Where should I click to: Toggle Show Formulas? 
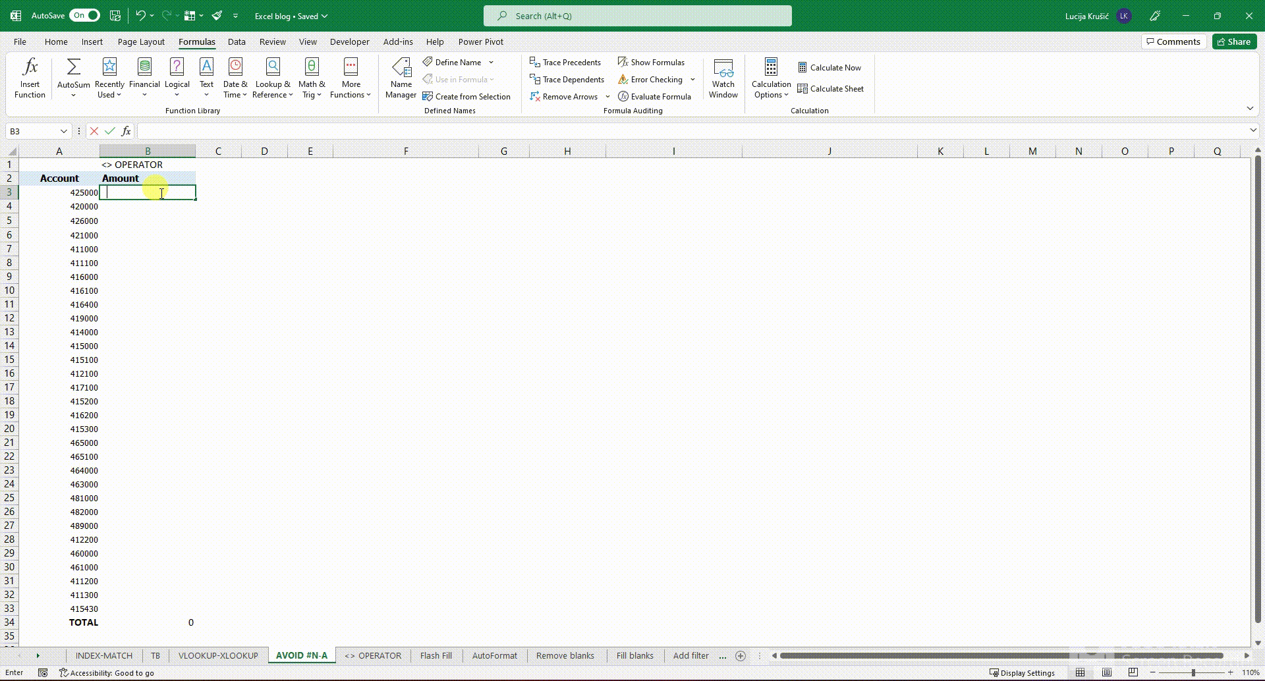651,62
